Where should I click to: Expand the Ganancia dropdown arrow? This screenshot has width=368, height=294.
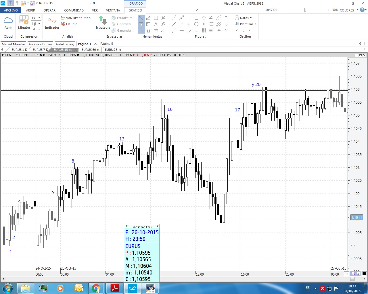point(133,30)
